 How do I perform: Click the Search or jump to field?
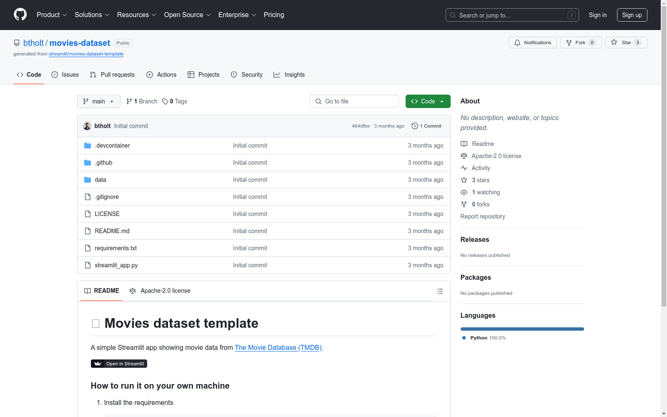[512, 15]
